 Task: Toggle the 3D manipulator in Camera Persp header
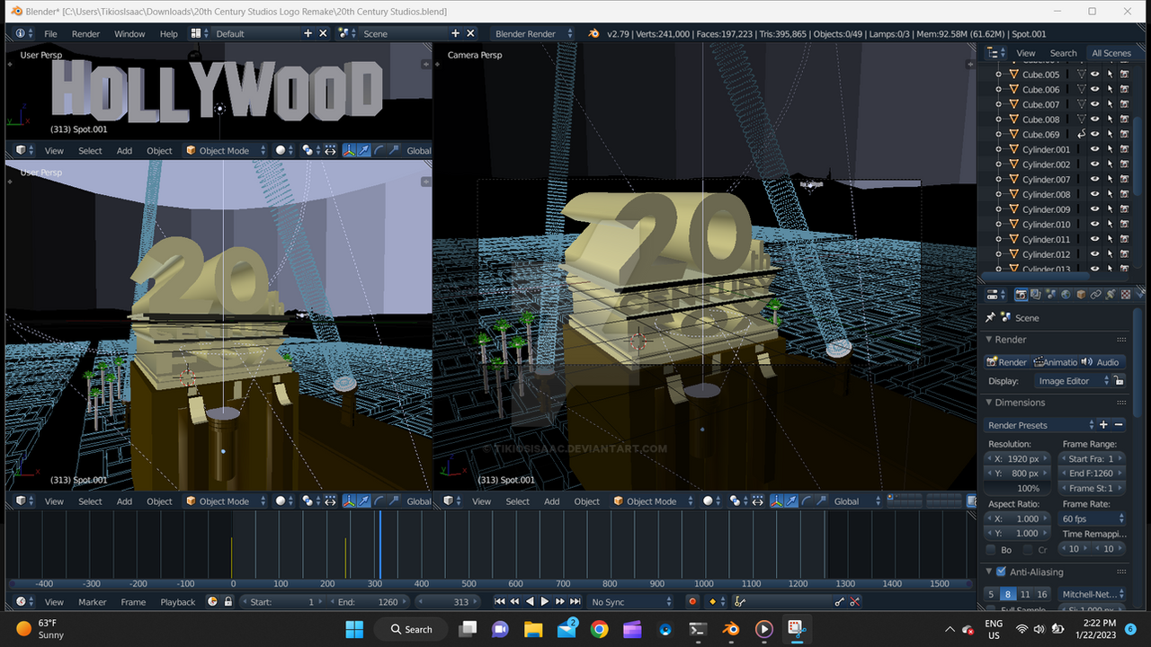point(776,501)
